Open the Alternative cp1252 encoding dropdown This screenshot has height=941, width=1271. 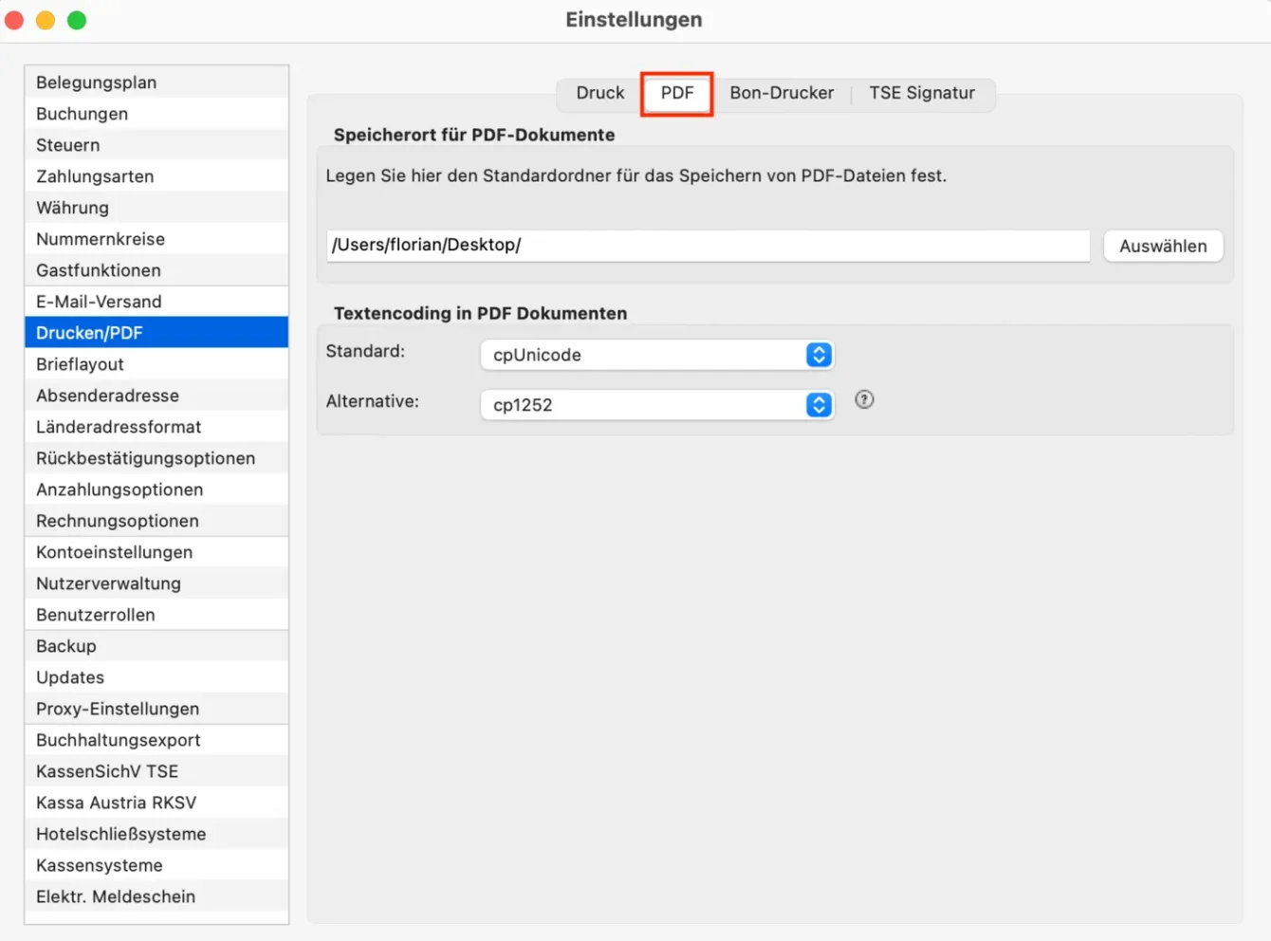point(657,405)
